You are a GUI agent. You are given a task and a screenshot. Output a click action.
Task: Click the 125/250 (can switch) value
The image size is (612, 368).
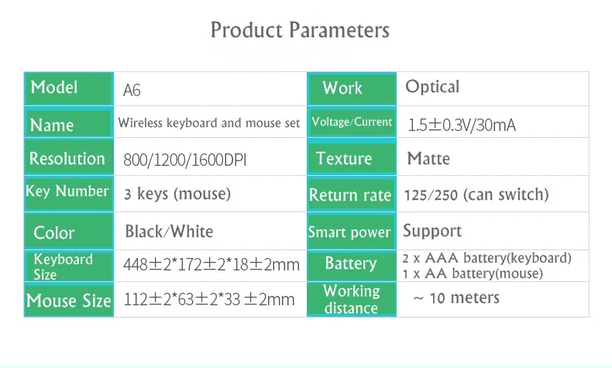[476, 194]
